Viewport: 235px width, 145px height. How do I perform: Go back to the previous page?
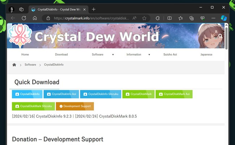point(13,18)
